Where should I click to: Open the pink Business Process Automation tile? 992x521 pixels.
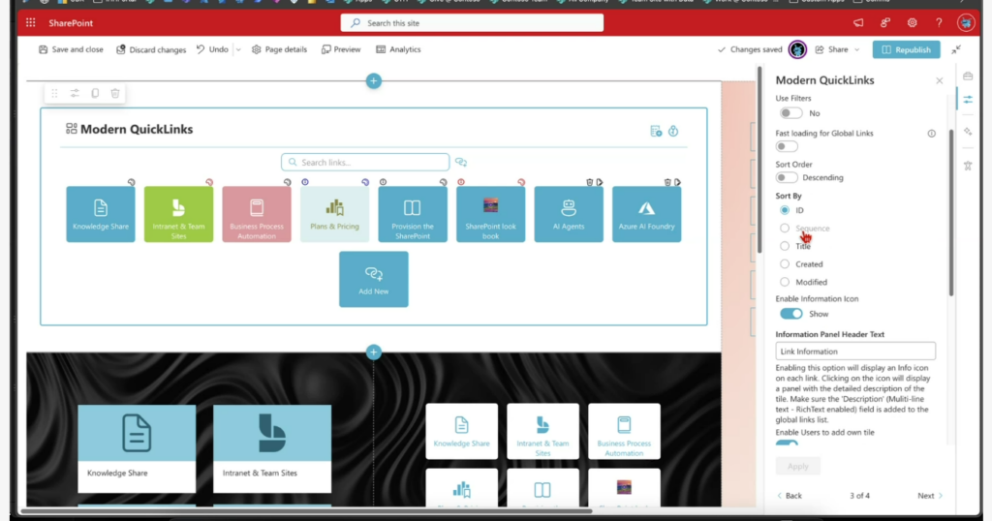pos(256,214)
